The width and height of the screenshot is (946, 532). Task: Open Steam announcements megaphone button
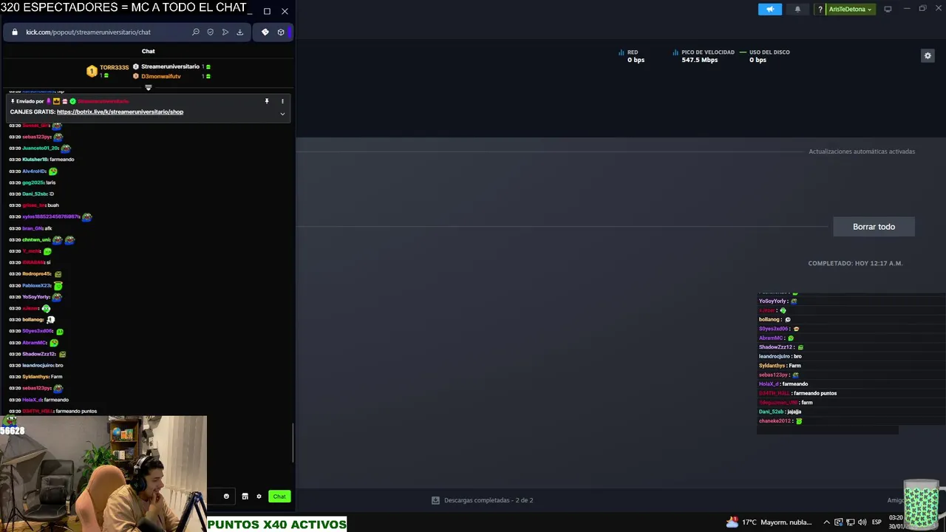tap(769, 9)
